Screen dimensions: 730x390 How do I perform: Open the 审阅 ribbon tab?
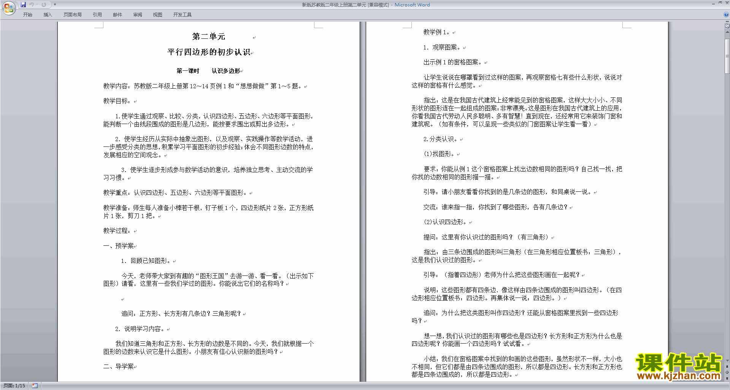click(138, 15)
